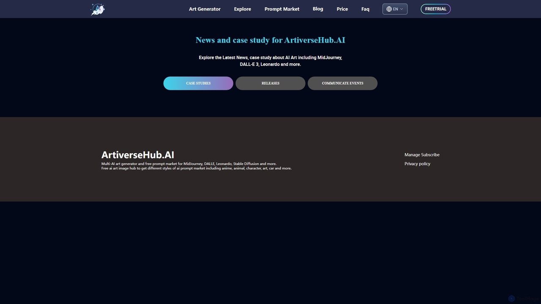Click the 'Multi-AI art generator' footer line
The width and height of the screenshot is (541, 304).
189,164
